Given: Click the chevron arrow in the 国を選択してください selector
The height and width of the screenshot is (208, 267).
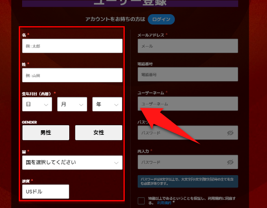Looking at the screenshot, I should [x=116, y=163].
